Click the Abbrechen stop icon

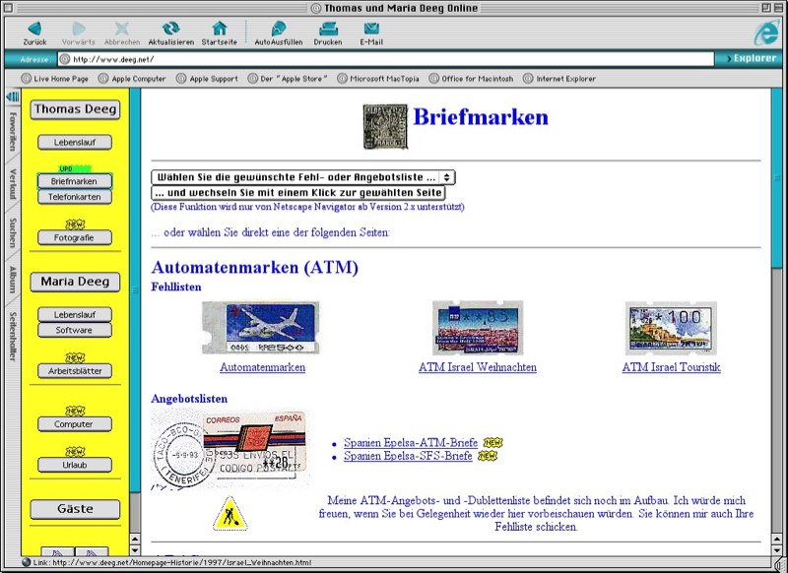[122, 29]
